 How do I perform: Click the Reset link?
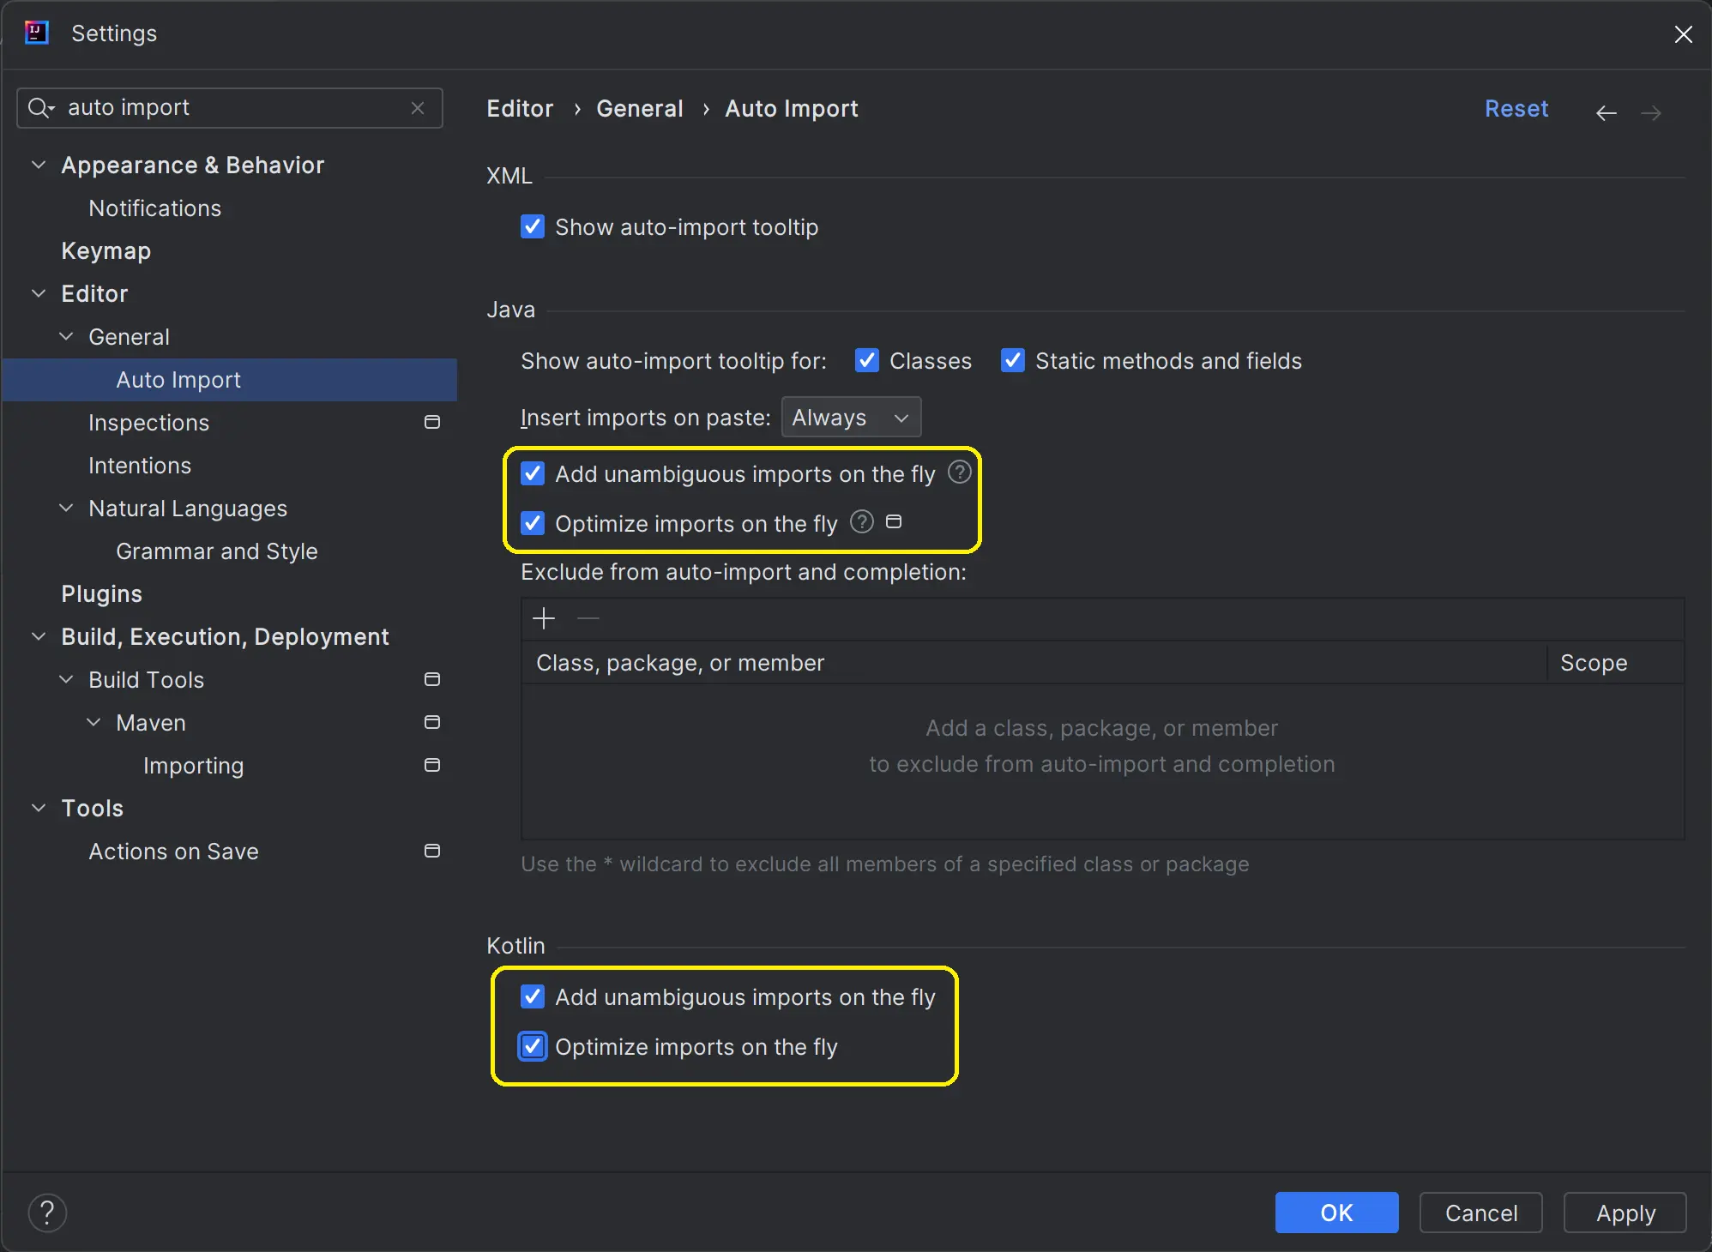(1516, 109)
